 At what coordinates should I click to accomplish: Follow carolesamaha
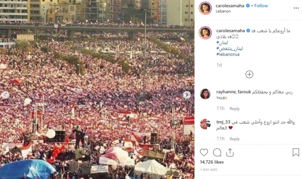[261, 6]
